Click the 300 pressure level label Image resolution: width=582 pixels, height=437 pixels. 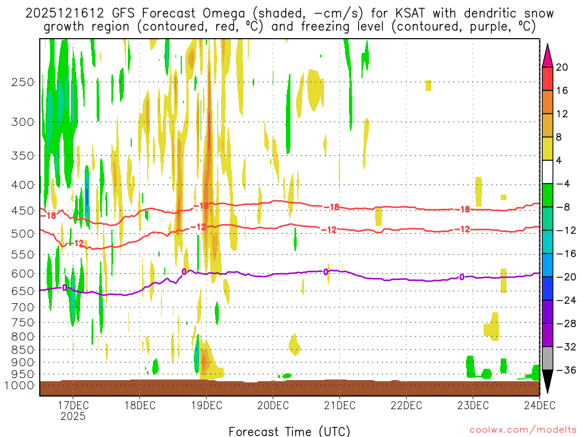pyautogui.click(x=23, y=122)
